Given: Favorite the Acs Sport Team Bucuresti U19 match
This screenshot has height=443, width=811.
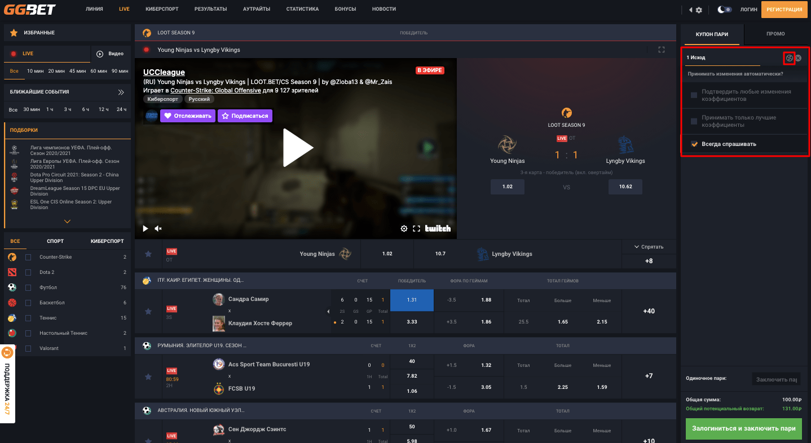Looking at the screenshot, I should click(148, 376).
